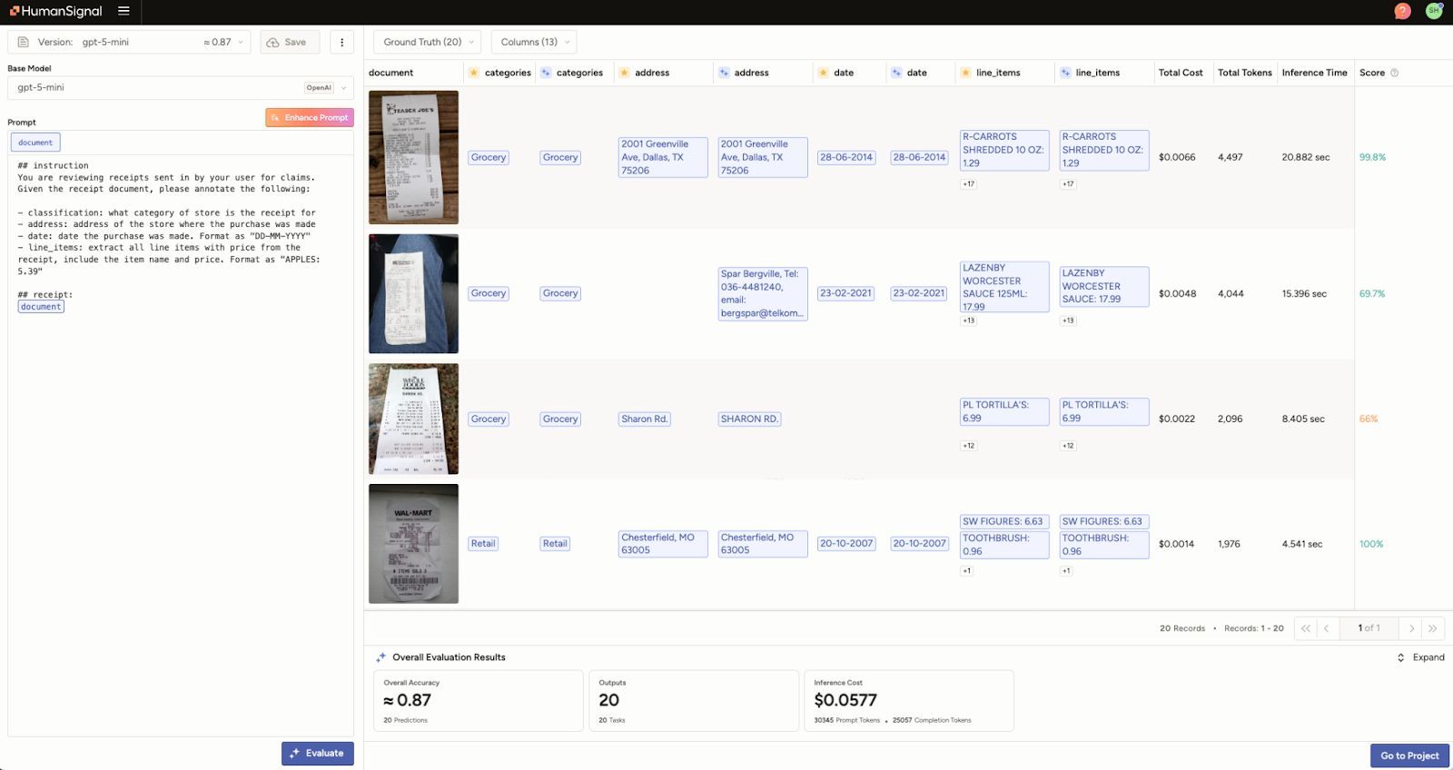This screenshot has width=1453, height=770.
Task: Click the 66% score cell
Action: tap(1369, 419)
